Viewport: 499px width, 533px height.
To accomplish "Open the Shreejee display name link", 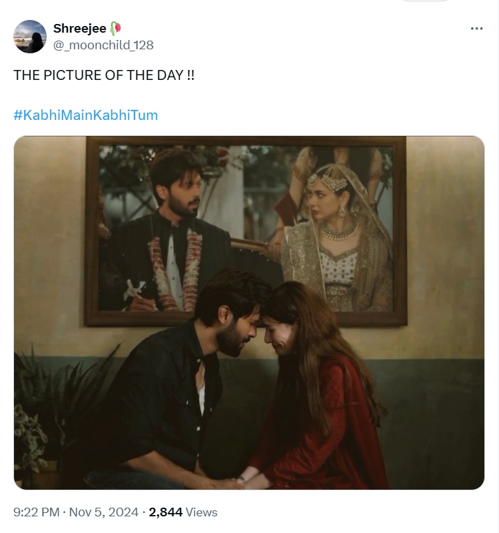I will (x=79, y=28).
